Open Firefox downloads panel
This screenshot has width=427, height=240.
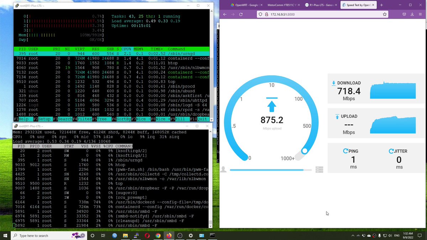coord(412,14)
